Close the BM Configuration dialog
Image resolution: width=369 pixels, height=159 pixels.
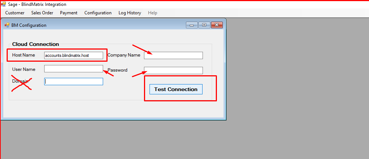click(217, 25)
